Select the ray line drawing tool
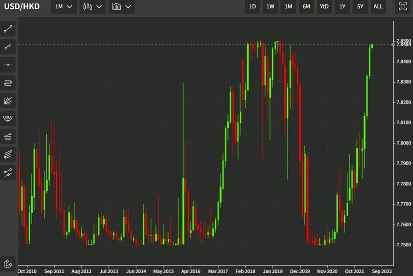Viewport: 413px width, 276px height. click(x=8, y=47)
